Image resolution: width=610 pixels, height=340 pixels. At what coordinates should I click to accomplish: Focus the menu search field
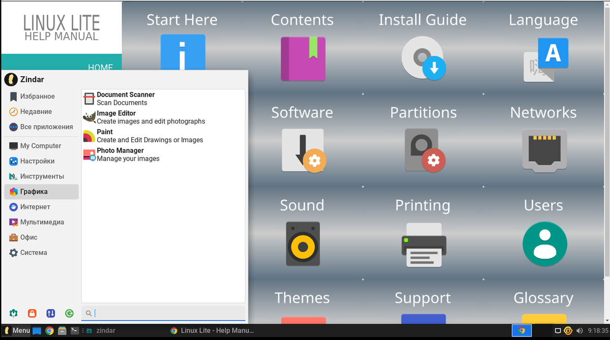point(163,314)
